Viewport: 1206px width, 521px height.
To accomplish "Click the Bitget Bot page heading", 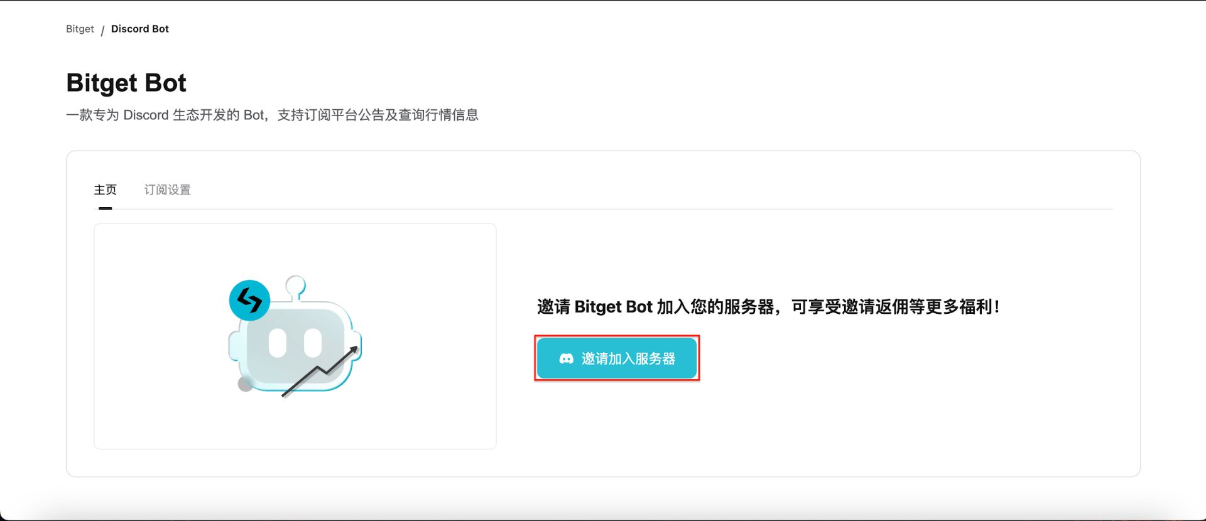I will click(126, 83).
